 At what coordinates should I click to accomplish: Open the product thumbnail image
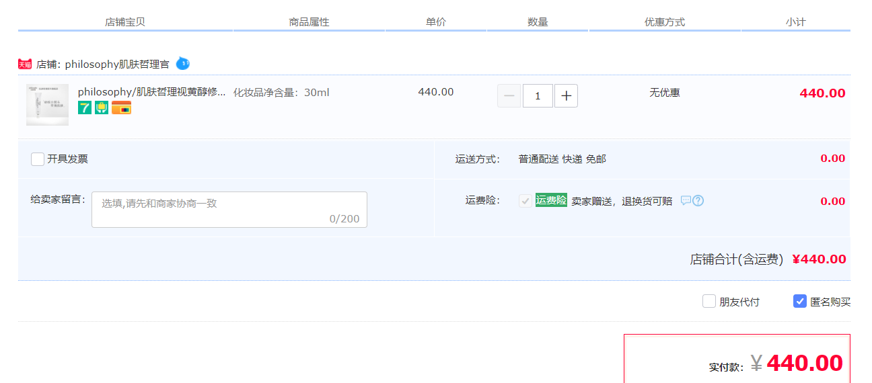tap(47, 105)
